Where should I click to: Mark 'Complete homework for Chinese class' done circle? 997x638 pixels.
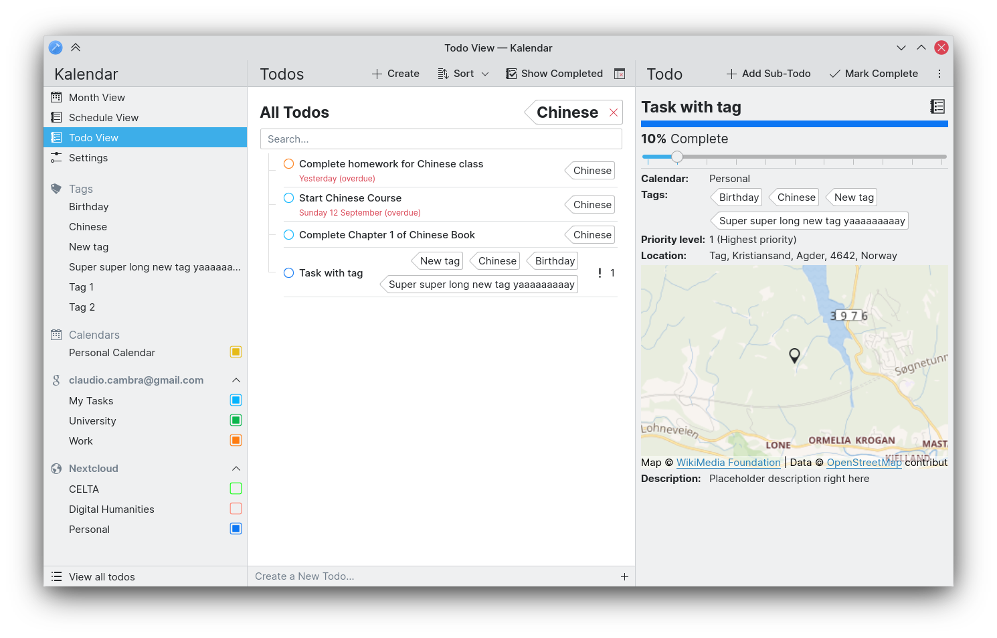click(x=289, y=163)
